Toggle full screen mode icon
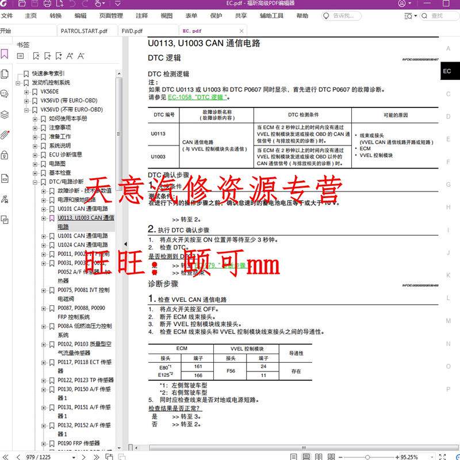Image resolution: width=460 pixels, height=460 pixels. pos(442,457)
